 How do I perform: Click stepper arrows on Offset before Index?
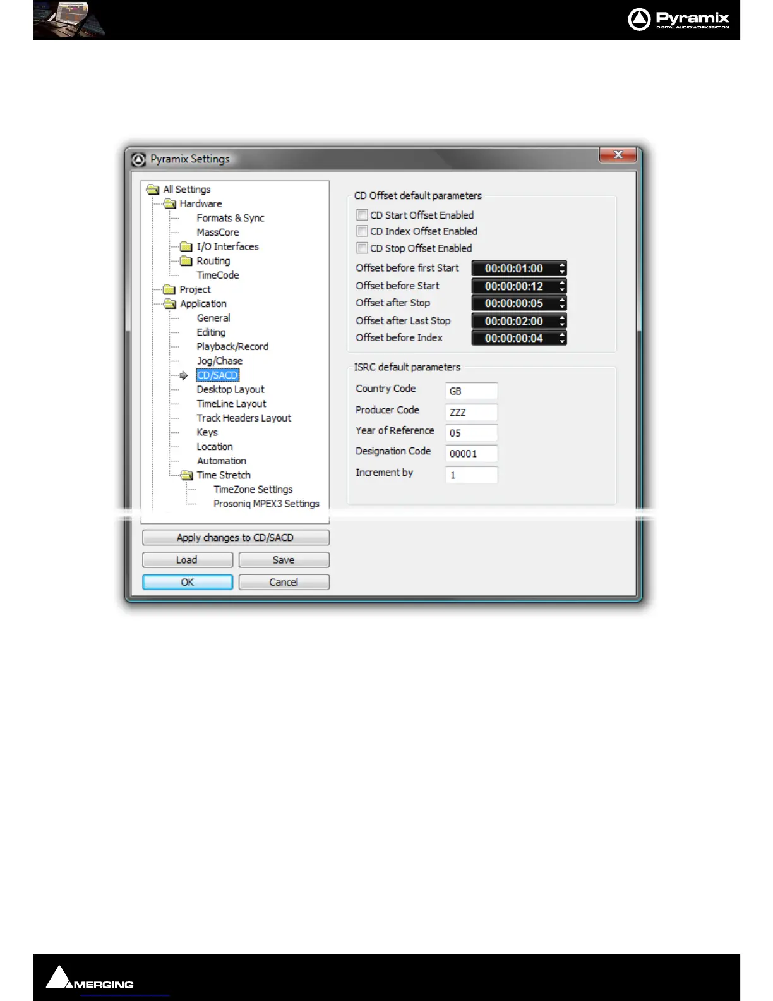tap(562, 338)
